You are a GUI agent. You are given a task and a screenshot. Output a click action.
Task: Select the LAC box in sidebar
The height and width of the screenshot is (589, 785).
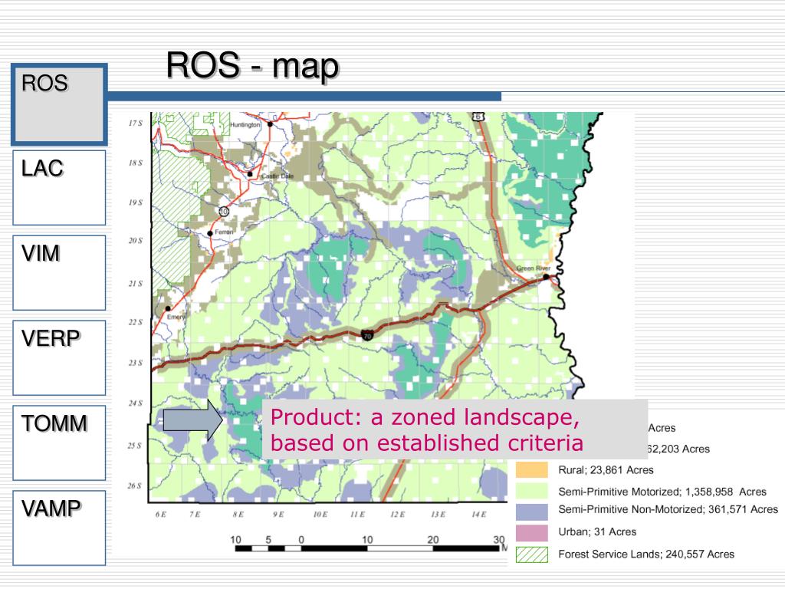pyautogui.click(x=59, y=187)
